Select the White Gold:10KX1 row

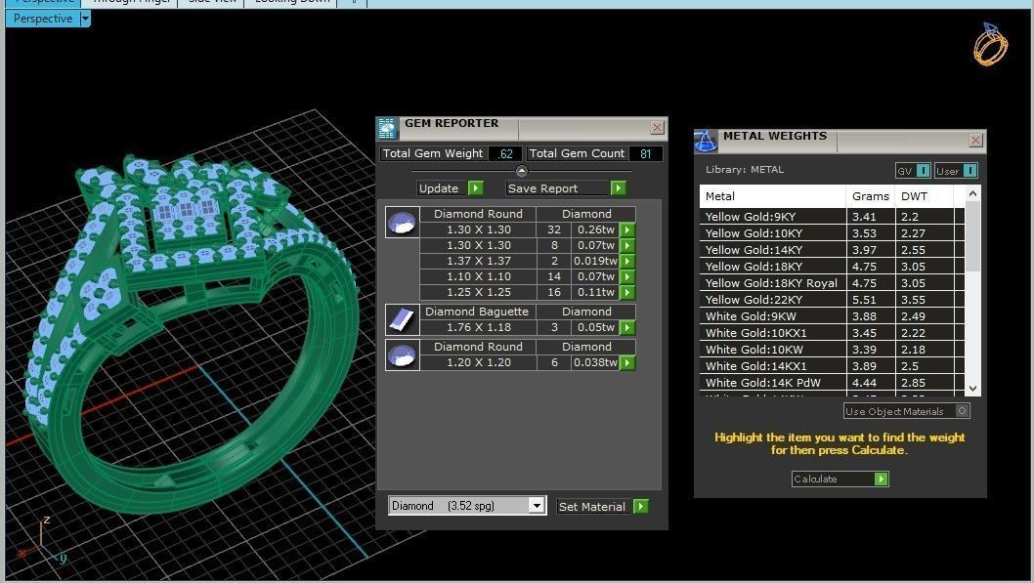[833, 333]
